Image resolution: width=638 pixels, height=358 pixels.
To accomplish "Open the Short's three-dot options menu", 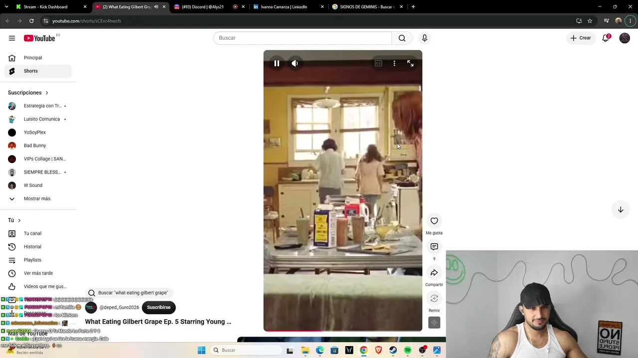I will point(394,63).
